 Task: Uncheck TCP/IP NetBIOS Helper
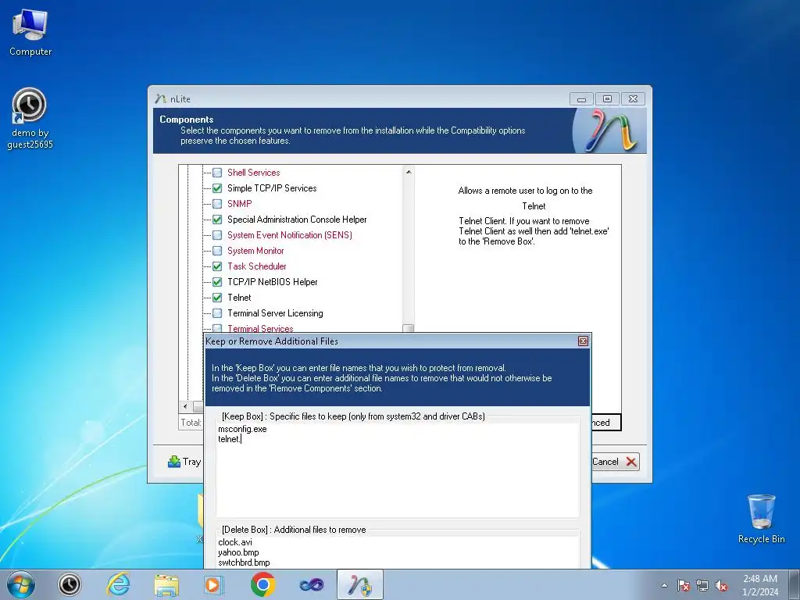[x=217, y=281]
